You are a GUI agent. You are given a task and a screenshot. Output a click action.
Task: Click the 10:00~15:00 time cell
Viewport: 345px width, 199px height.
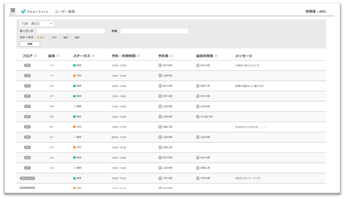coord(119,86)
